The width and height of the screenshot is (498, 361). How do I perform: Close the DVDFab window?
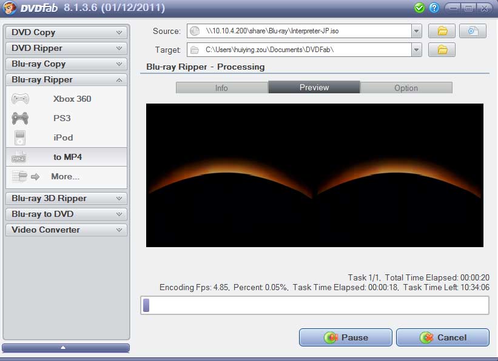pyautogui.click(x=485, y=8)
